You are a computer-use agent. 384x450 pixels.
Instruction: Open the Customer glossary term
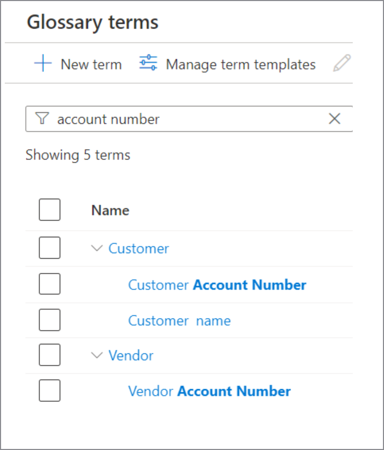click(139, 248)
